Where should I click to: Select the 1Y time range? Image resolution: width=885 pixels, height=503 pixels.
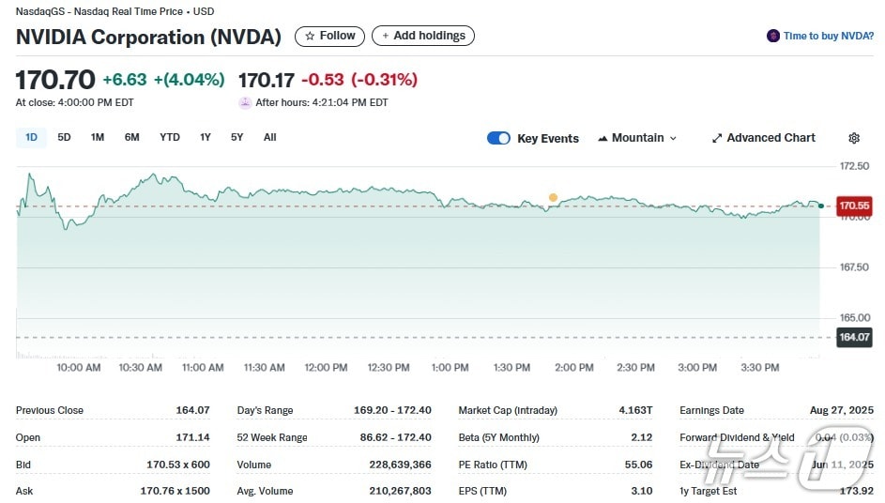(205, 137)
